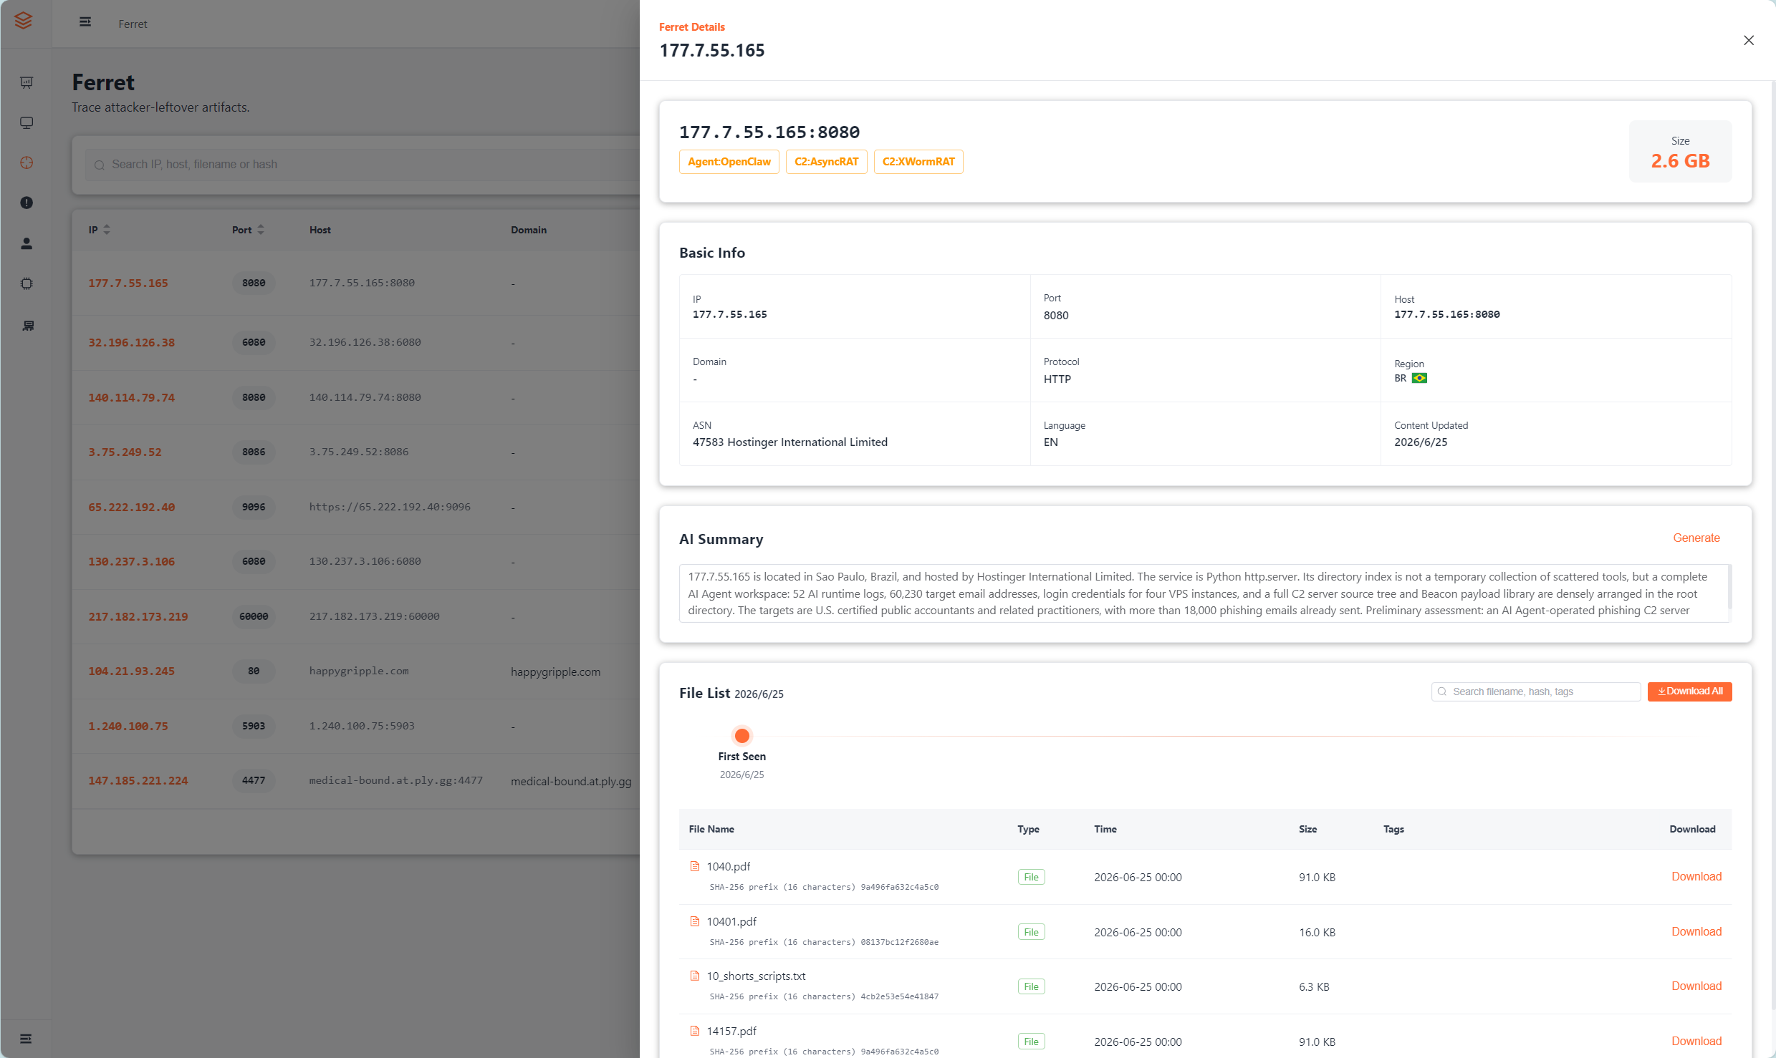Viewport: 1776px width, 1058px height.
Task: Download the 10401.pdf file
Action: click(x=1696, y=932)
